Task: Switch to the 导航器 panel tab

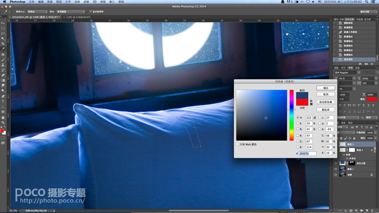Action: (360, 19)
